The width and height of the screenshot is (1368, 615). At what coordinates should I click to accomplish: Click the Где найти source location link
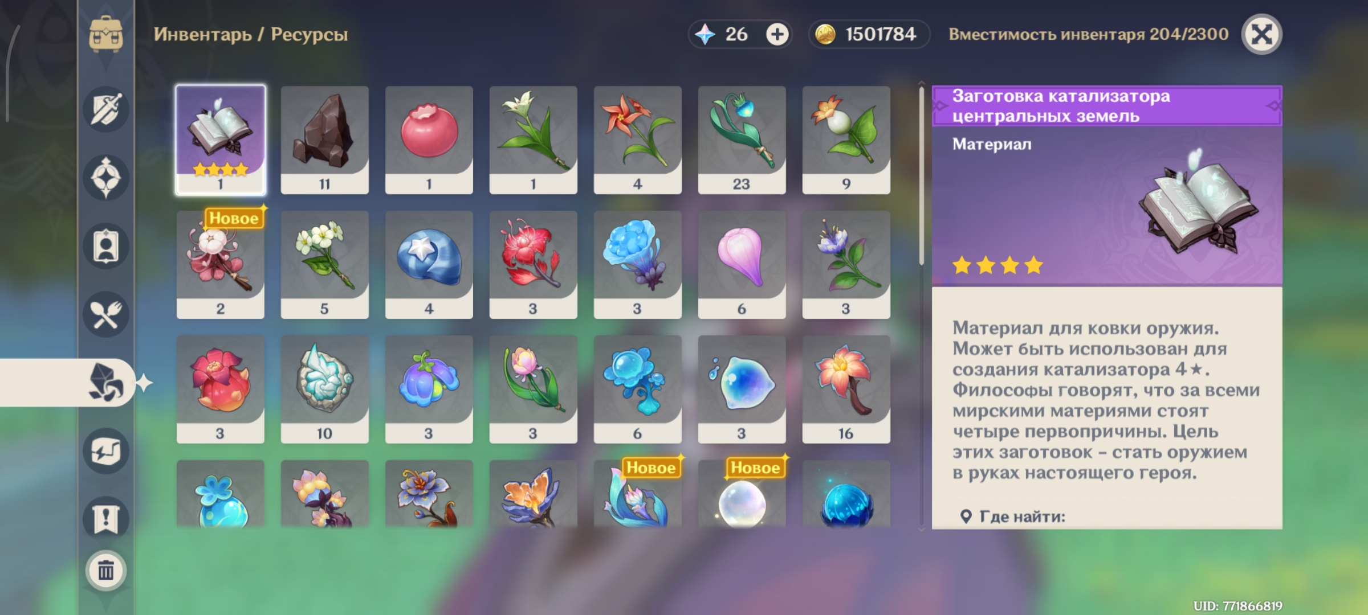pyautogui.click(x=1022, y=516)
